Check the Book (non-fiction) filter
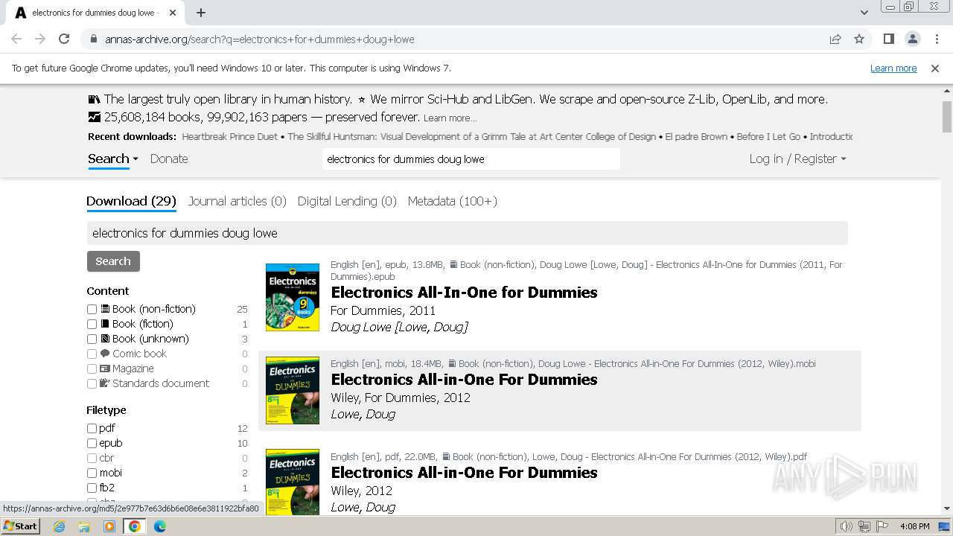The height and width of the screenshot is (536, 953). tap(92, 309)
